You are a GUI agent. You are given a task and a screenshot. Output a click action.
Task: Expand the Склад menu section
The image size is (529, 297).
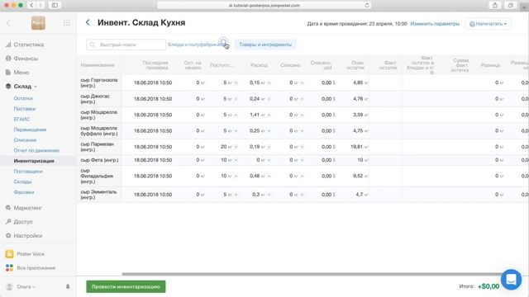[x=36, y=87]
